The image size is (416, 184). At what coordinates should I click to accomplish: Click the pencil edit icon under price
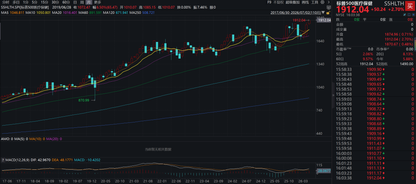point(405,15)
